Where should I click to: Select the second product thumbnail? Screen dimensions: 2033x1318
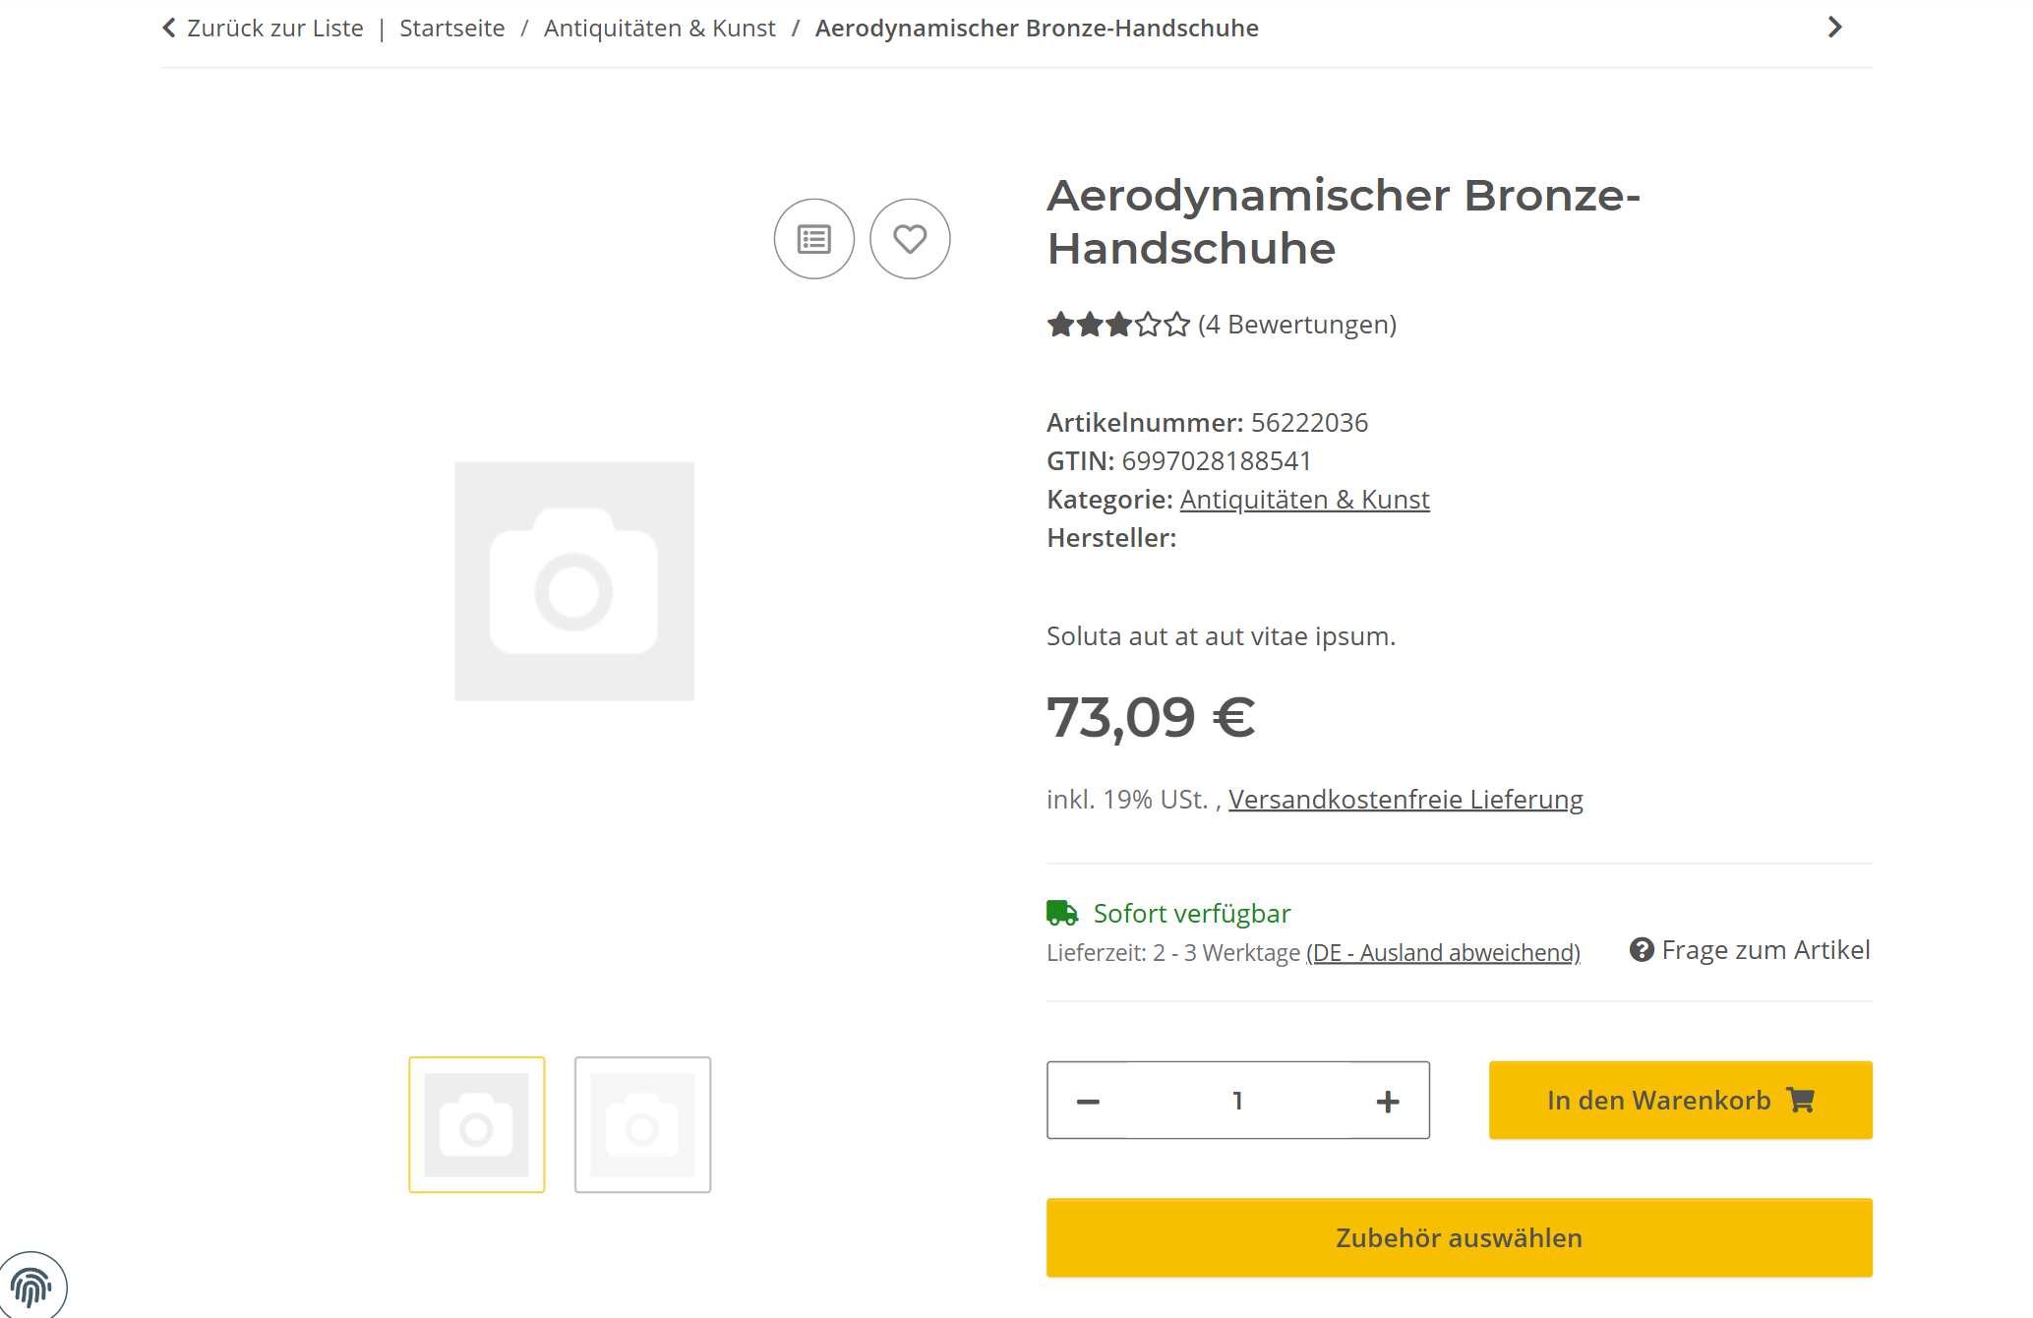642,1125
